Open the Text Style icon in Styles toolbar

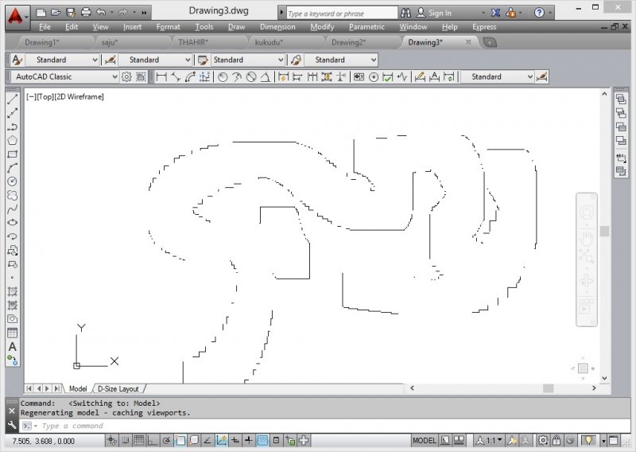tap(17, 60)
